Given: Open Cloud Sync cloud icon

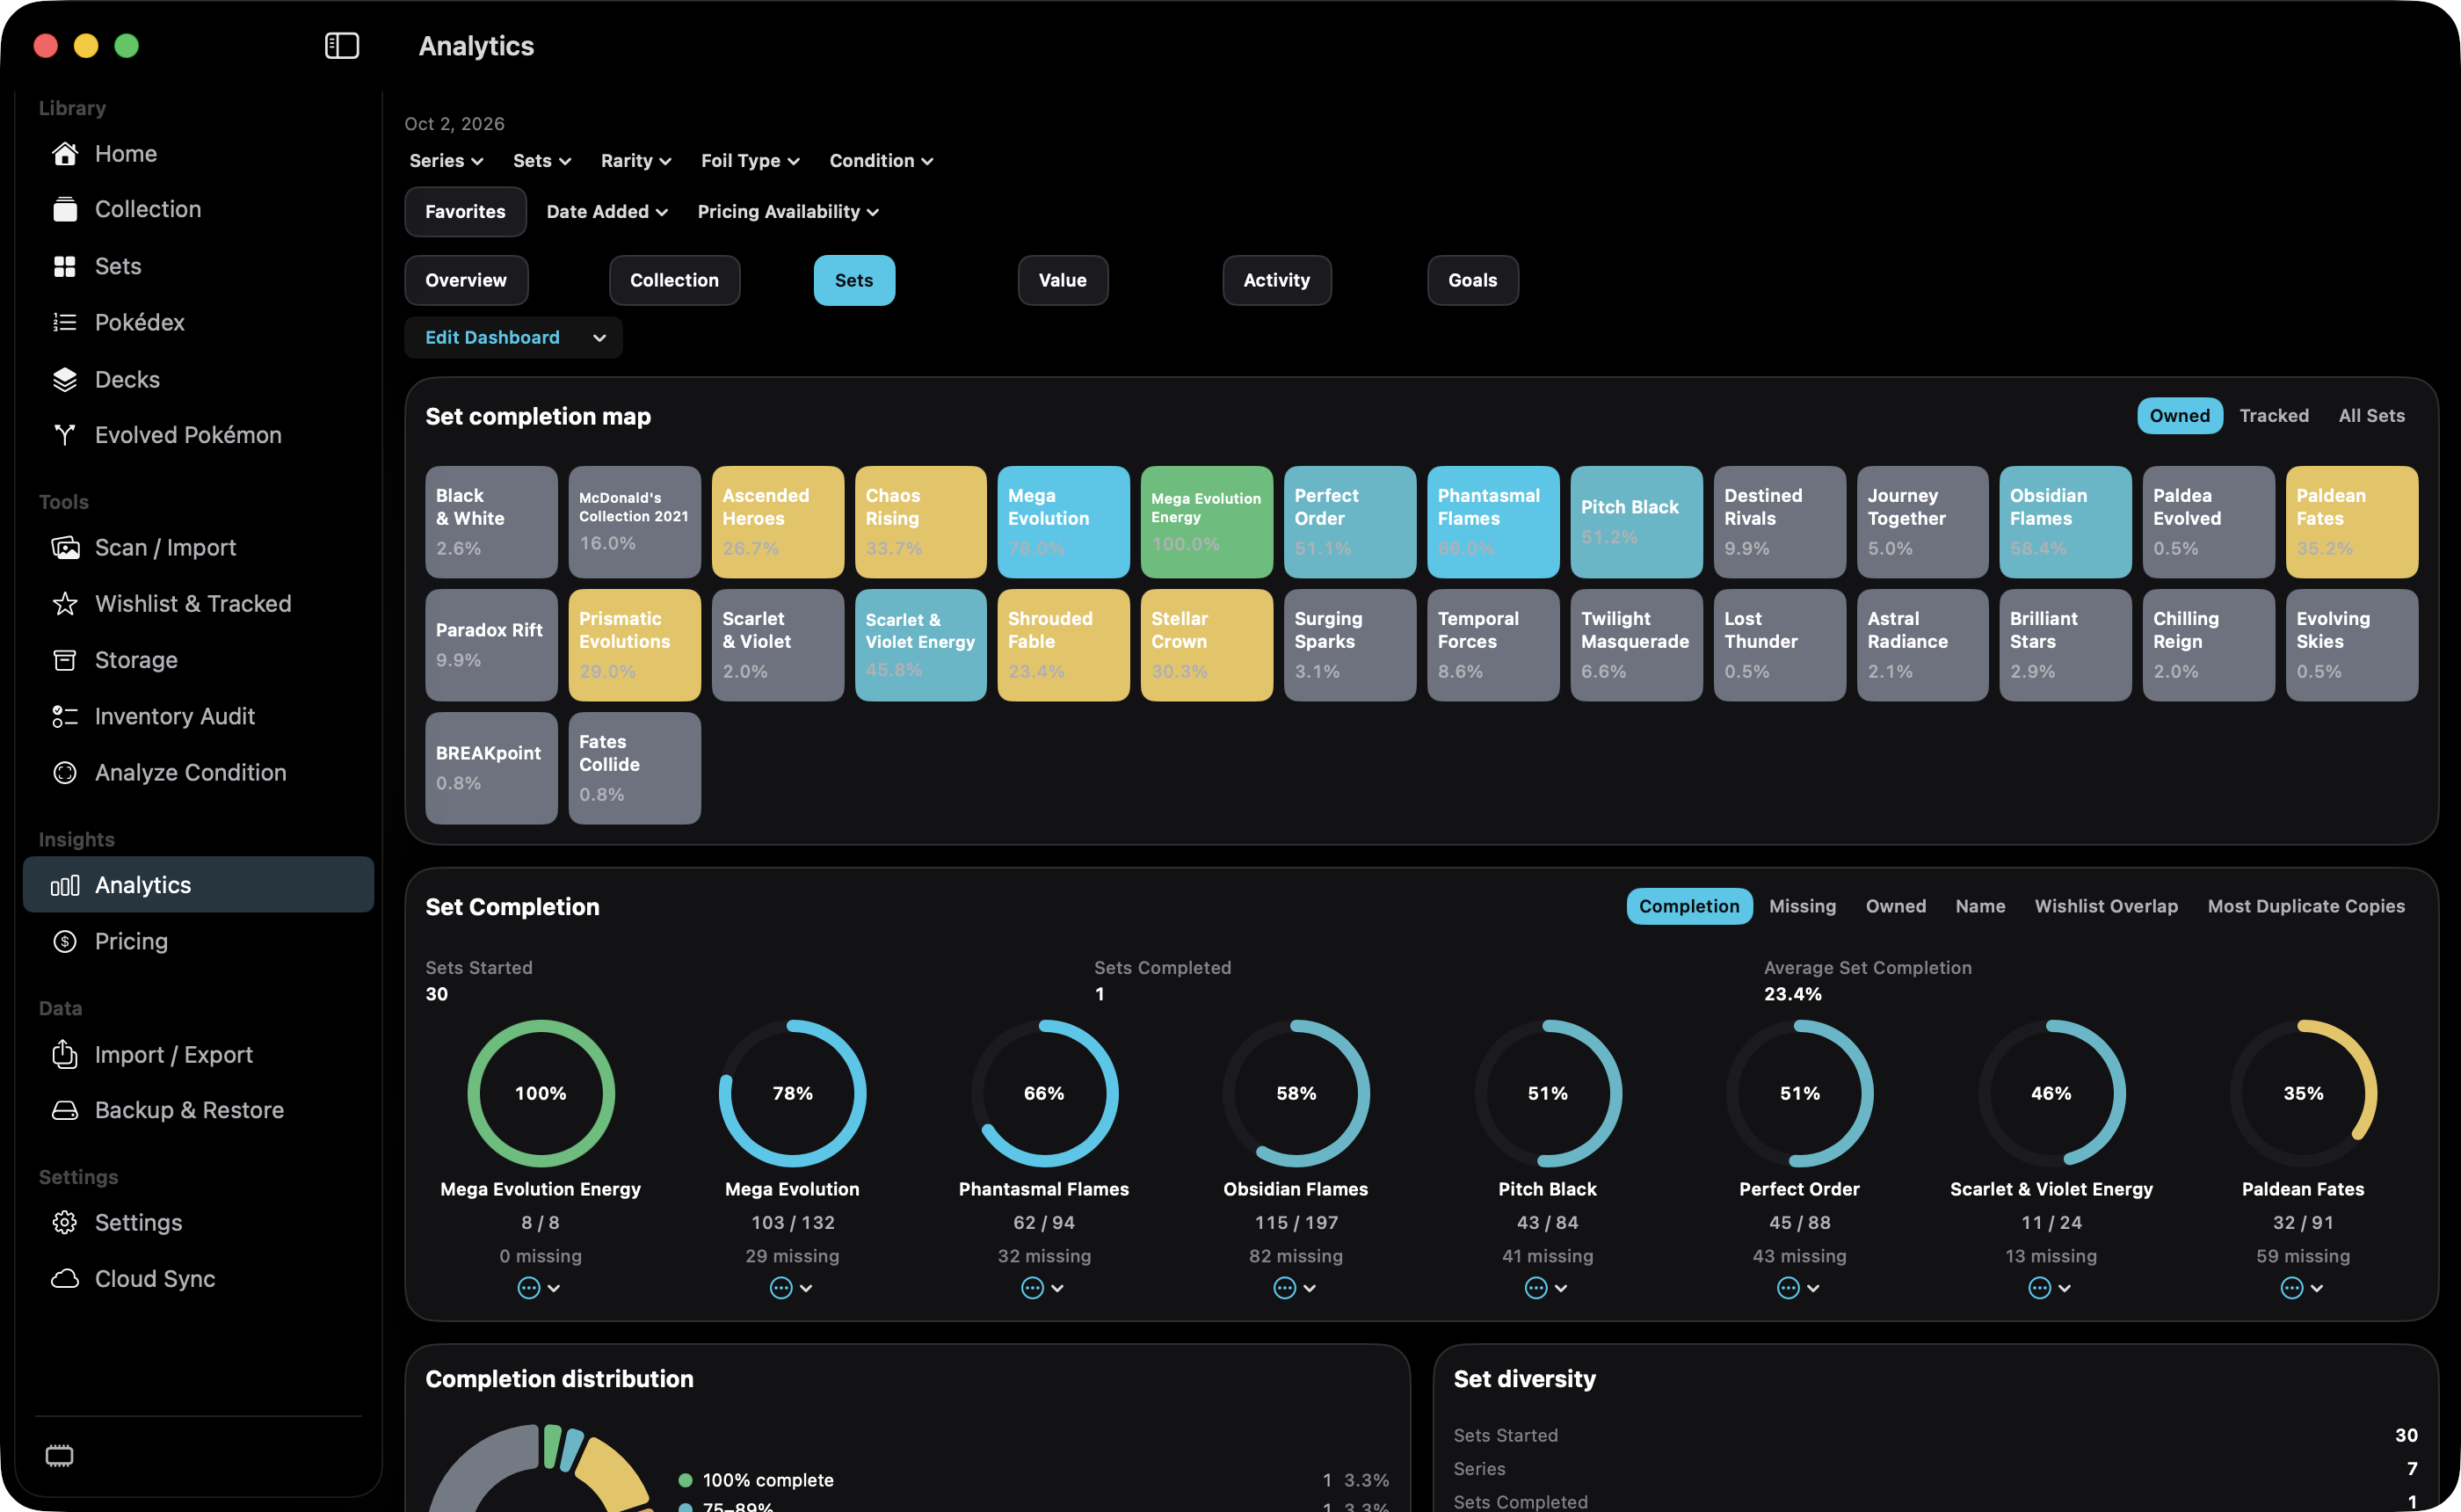Looking at the screenshot, I should pyautogui.click(x=65, y=1279).
